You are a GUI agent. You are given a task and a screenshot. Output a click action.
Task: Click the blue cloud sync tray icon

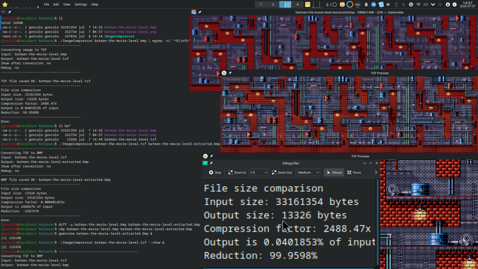pyautogui.click(x=373, y=5)
